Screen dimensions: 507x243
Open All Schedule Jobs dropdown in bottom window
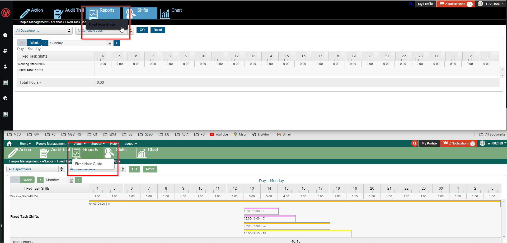97,169
